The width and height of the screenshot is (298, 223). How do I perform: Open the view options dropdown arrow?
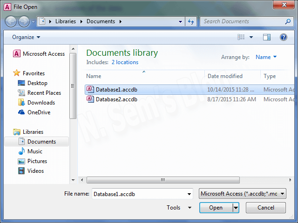tap(251, 37)
